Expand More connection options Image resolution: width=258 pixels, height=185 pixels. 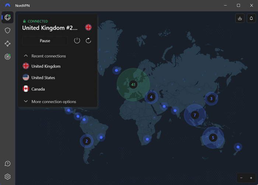pos(50,102)
